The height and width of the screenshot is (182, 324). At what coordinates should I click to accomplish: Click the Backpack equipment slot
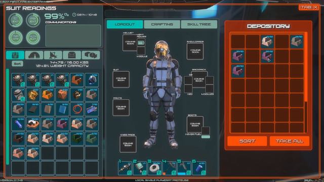point(199,80)
